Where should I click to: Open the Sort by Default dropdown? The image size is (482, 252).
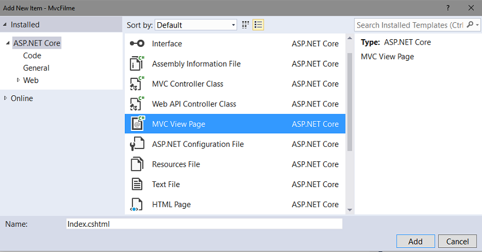[196, 25]
